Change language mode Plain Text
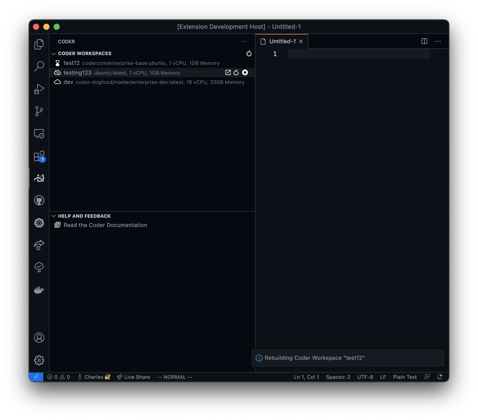The width and height of the screenshot is (478, 420). pyautogui.click(x=405, y=377)
